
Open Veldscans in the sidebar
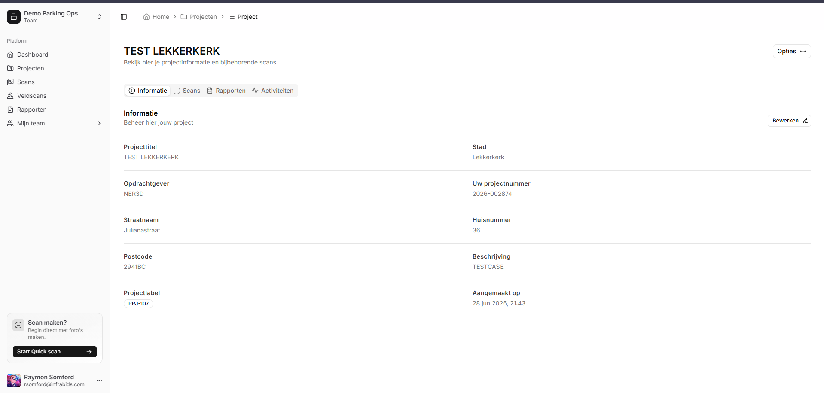(x=55, y=96)
